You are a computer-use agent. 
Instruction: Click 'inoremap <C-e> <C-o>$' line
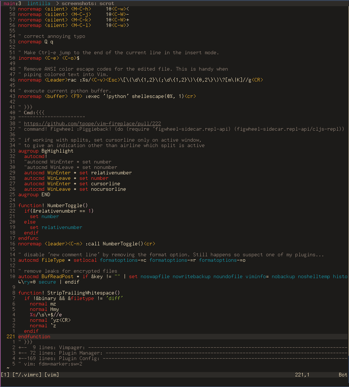[49, 58]
